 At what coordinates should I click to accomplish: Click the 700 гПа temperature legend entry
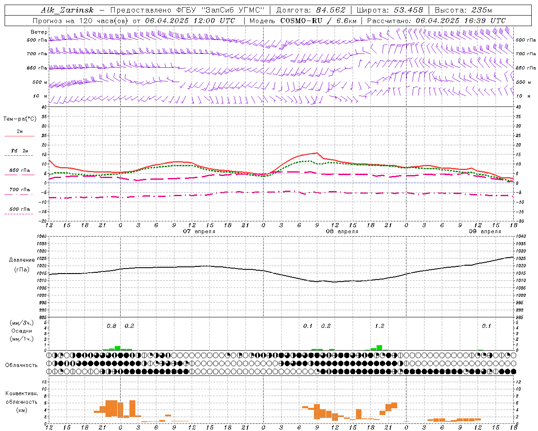(20, 190)
